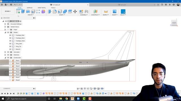
Task: Select the New Component tool
Action: pos(81,12)
